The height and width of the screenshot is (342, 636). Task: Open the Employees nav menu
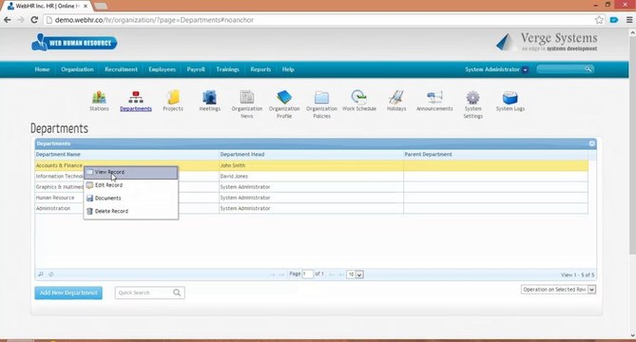point(162,69)
